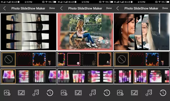Select the no-frame option on the right screen
170x101 pixels.
[121, 59]
